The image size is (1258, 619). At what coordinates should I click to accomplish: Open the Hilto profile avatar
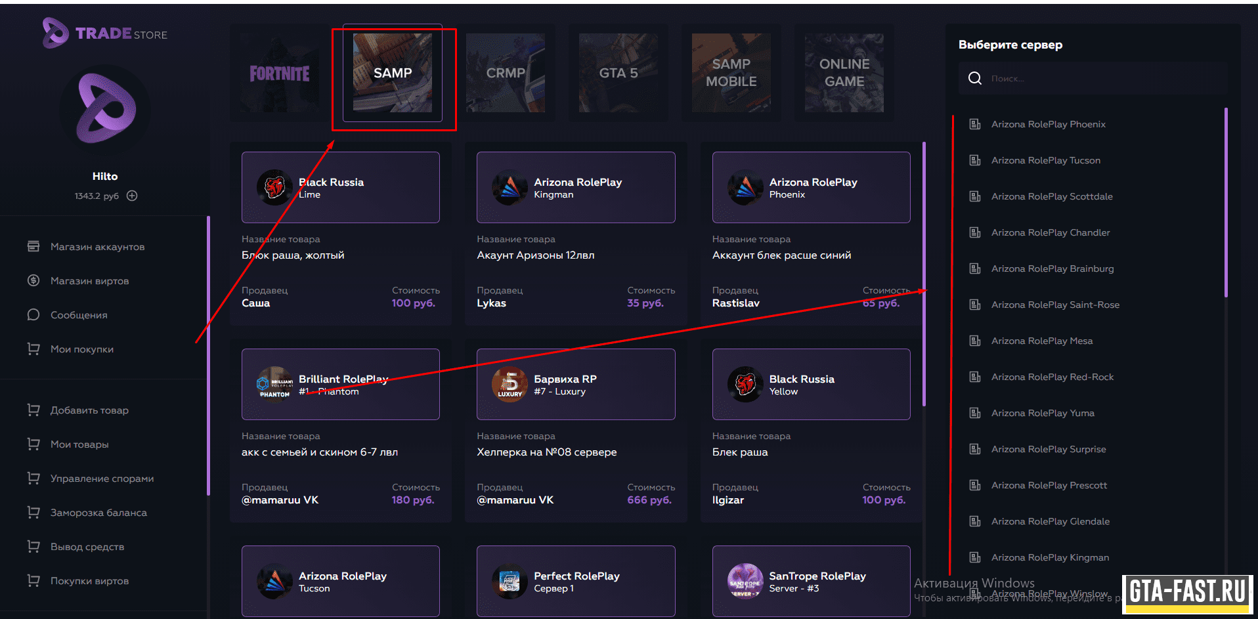105,109
